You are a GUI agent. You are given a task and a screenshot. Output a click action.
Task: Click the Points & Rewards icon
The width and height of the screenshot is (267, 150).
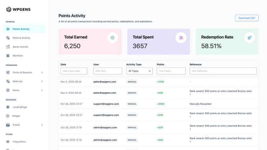click(x=8, y=72)
